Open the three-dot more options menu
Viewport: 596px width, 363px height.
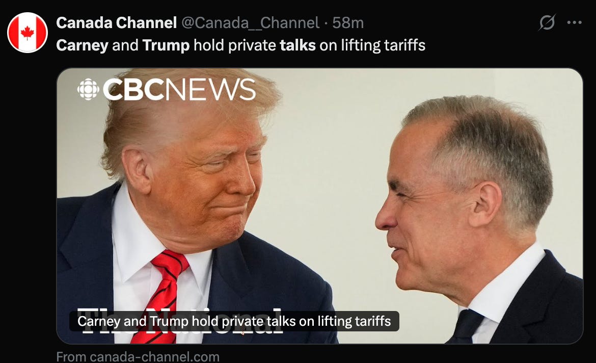pyautogui.click(x=574, y=22)
